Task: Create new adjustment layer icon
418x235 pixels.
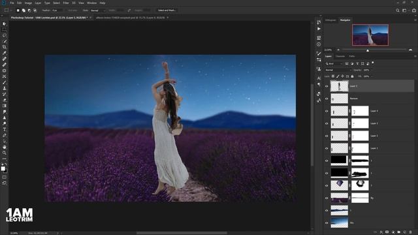Action: click(393, 232)
